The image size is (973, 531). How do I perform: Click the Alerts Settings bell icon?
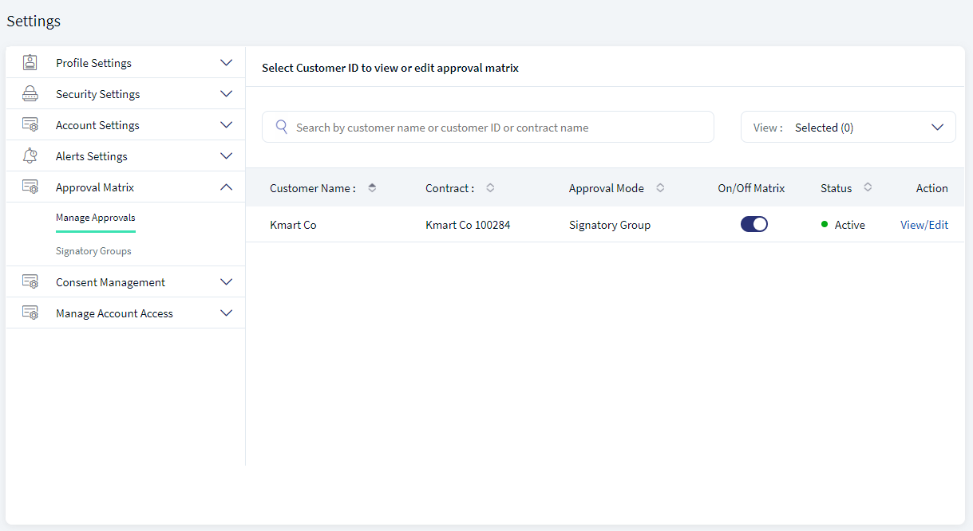tap(30, 155)
